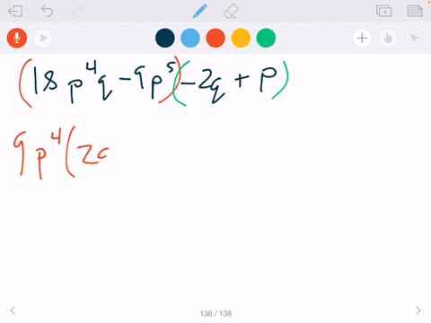This screenshot has width=431, height=323.
Task: Open the slides list view
Action: (415, 11)
